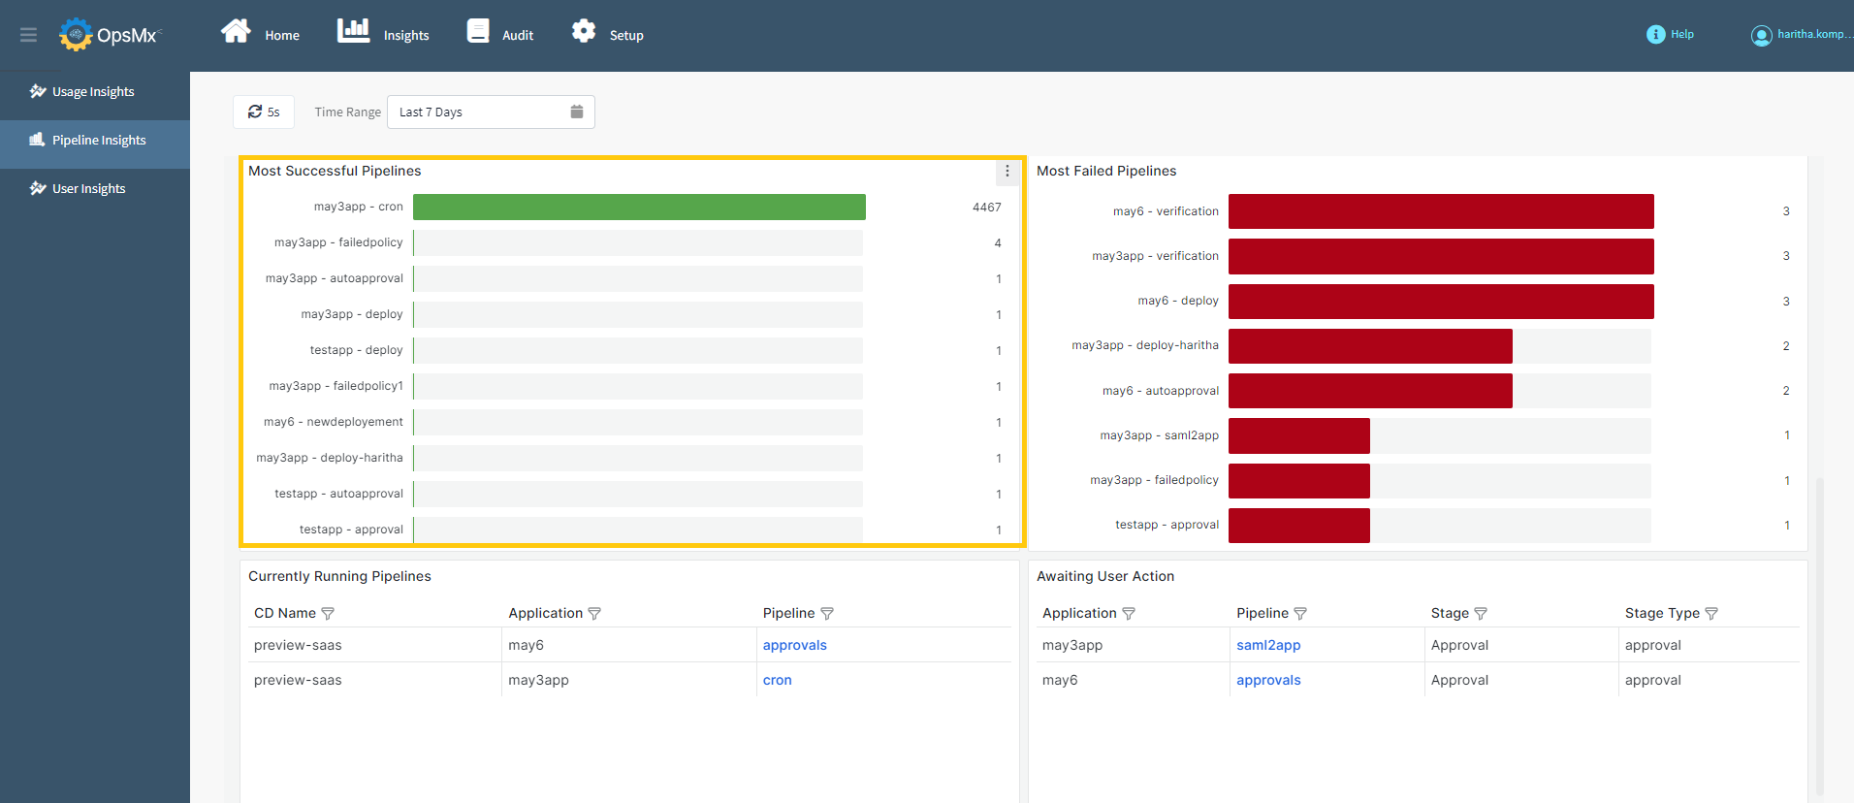
Task: Click the 5s auto-refresh button
Action: point(264,112)
